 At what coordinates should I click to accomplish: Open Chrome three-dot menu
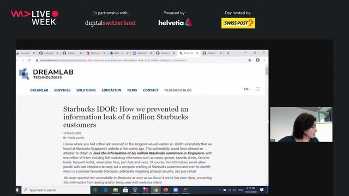[x=264, y=60]
